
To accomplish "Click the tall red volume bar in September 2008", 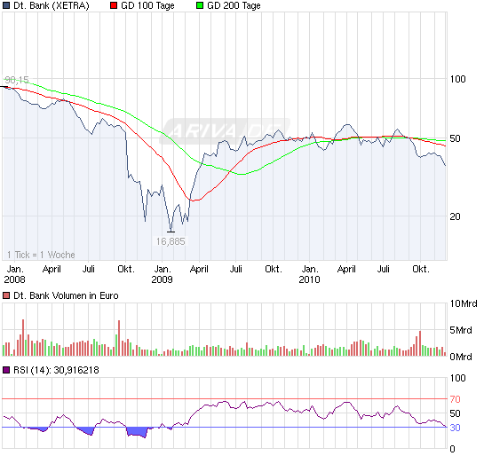I will point(119,338).
